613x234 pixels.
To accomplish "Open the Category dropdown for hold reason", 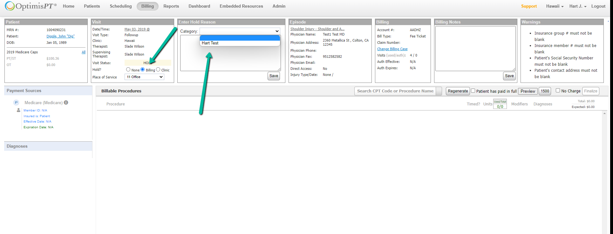I will [x=240, y=31].
